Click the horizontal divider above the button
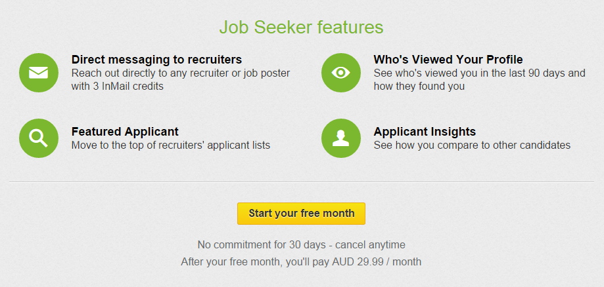 pyautogui.click(x=302, y=182)
